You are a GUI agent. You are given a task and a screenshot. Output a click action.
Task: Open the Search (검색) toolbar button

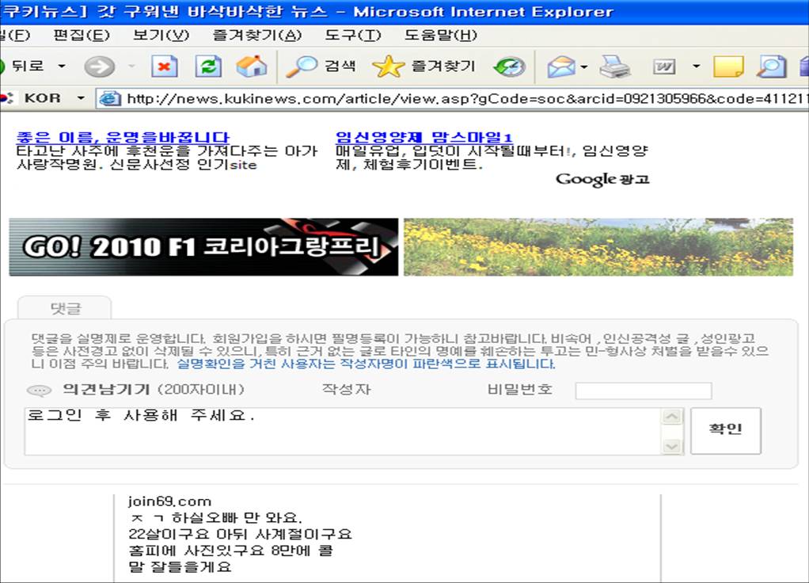pyautogui.click(x=321, y=67)
